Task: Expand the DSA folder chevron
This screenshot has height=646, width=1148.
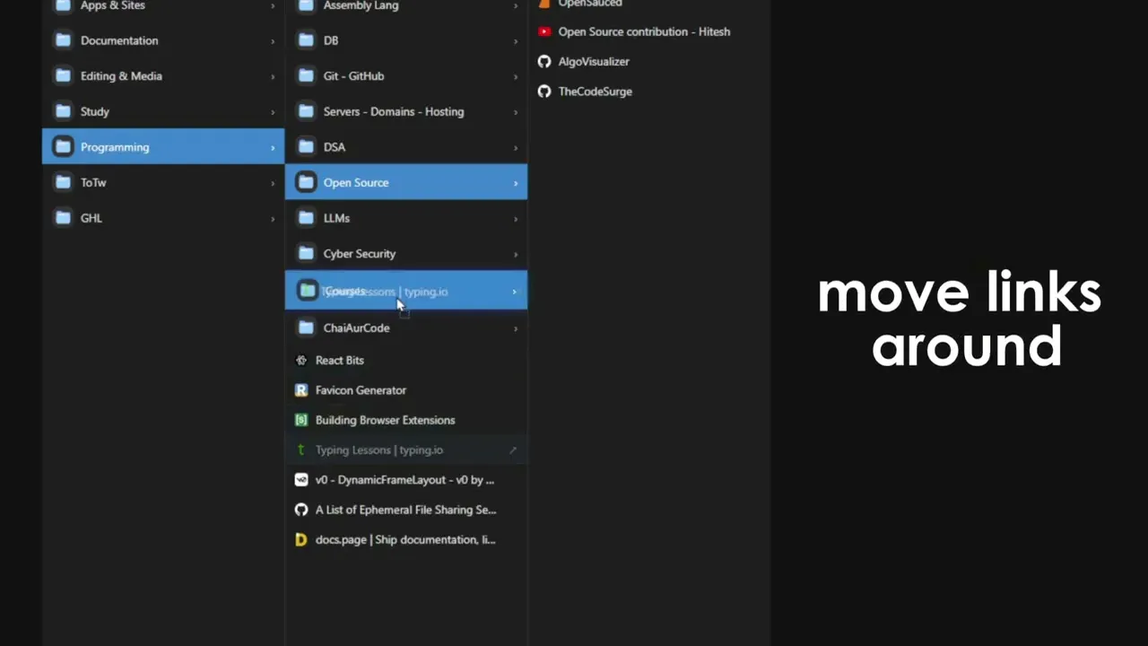Action: (x=516, y=148)
